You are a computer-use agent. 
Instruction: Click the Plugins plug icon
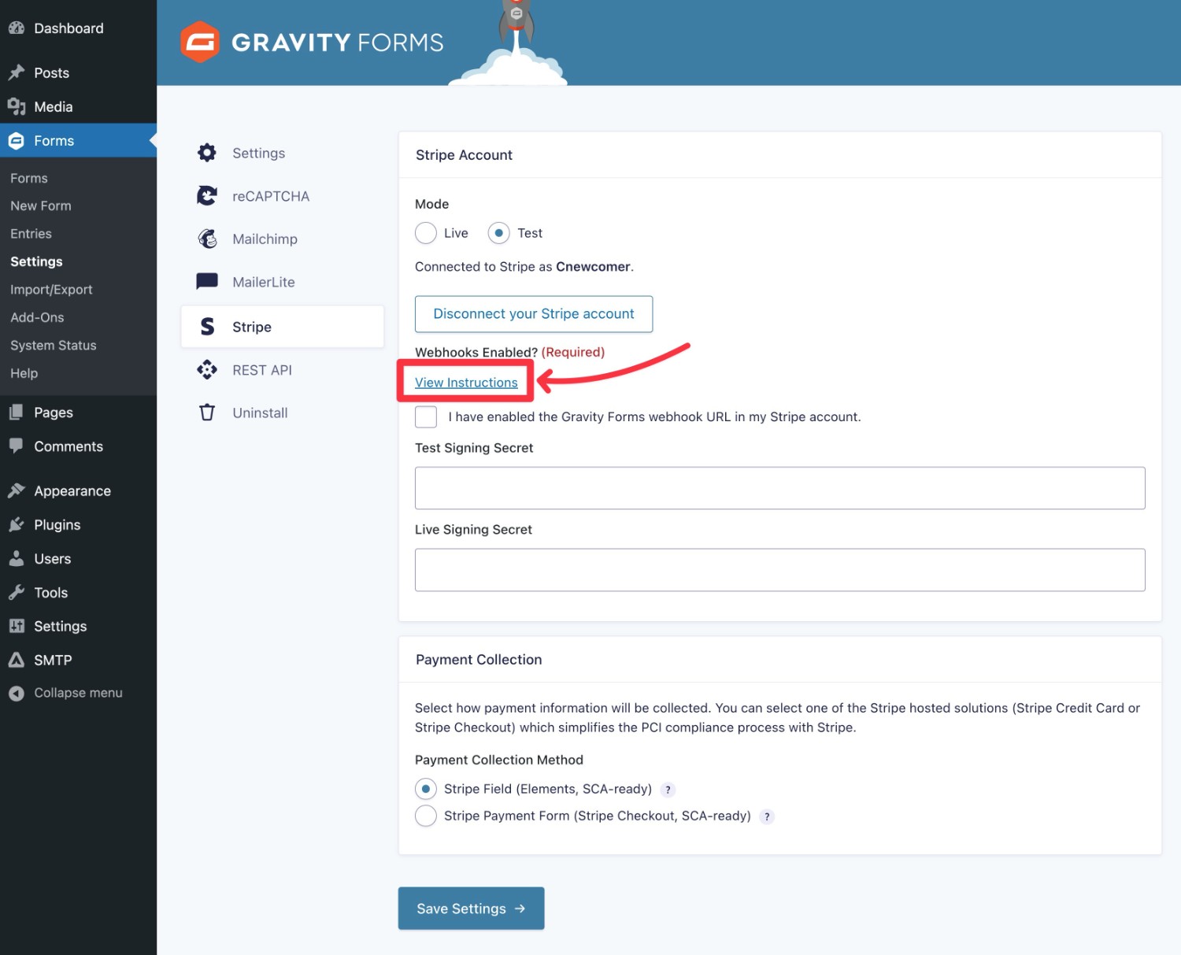pos(17,524)
